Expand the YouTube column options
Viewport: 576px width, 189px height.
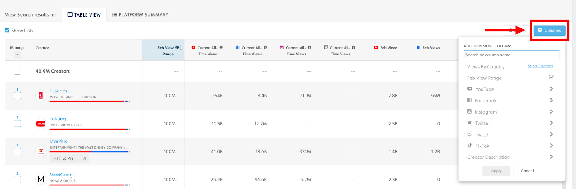tap(551, 89)
